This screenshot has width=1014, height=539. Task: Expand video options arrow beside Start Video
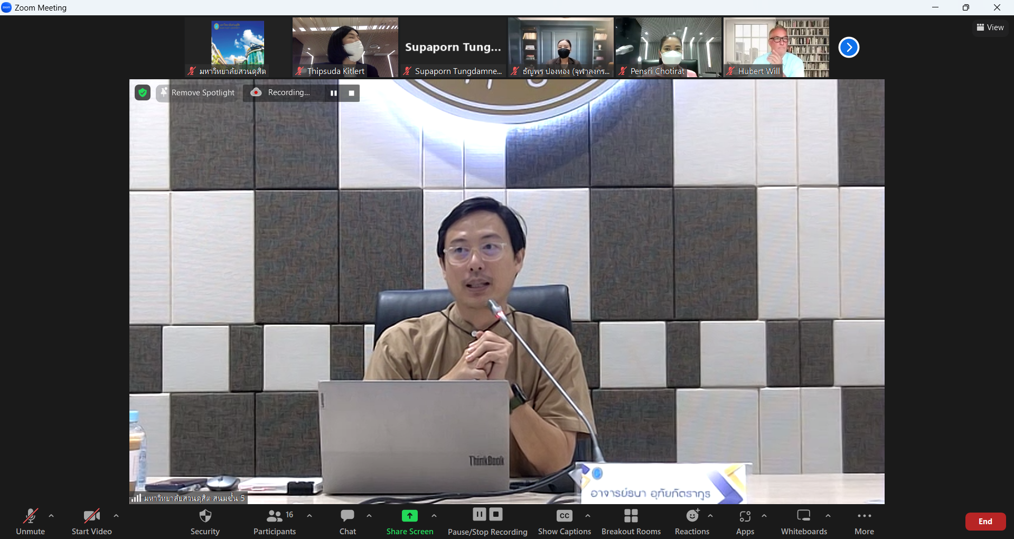[x=116, y=516]
